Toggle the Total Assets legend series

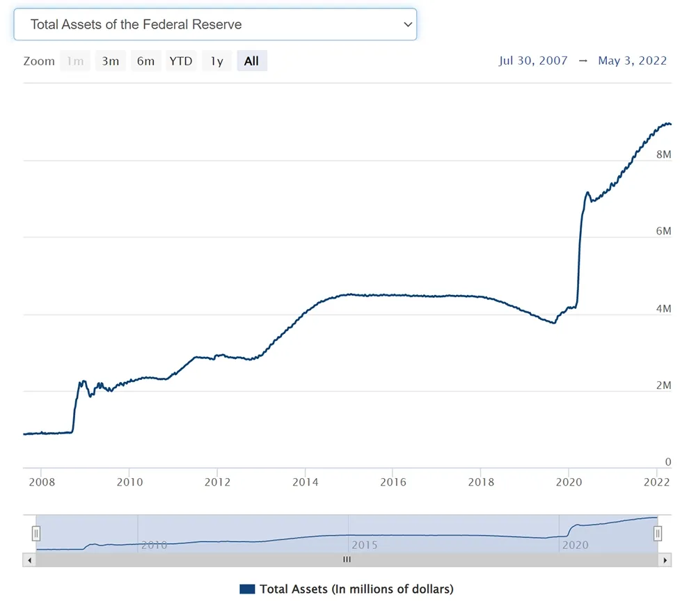[347, 589]
